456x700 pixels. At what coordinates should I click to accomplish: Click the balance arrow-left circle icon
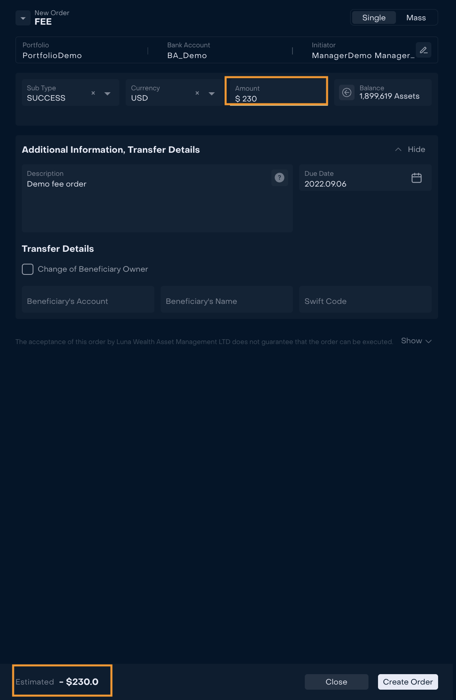347,93
